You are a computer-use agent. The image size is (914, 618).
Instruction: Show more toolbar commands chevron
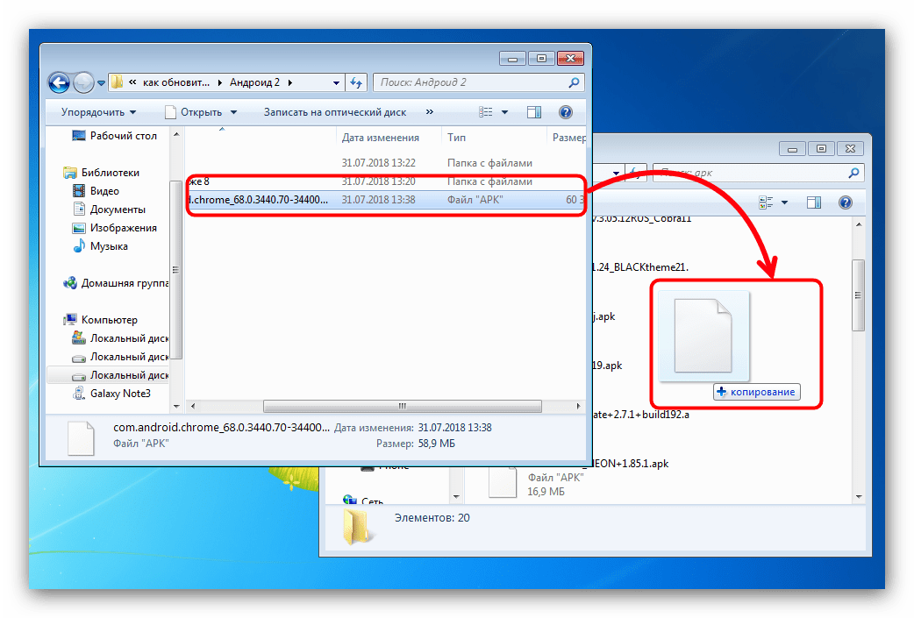[x=429, y=112]
